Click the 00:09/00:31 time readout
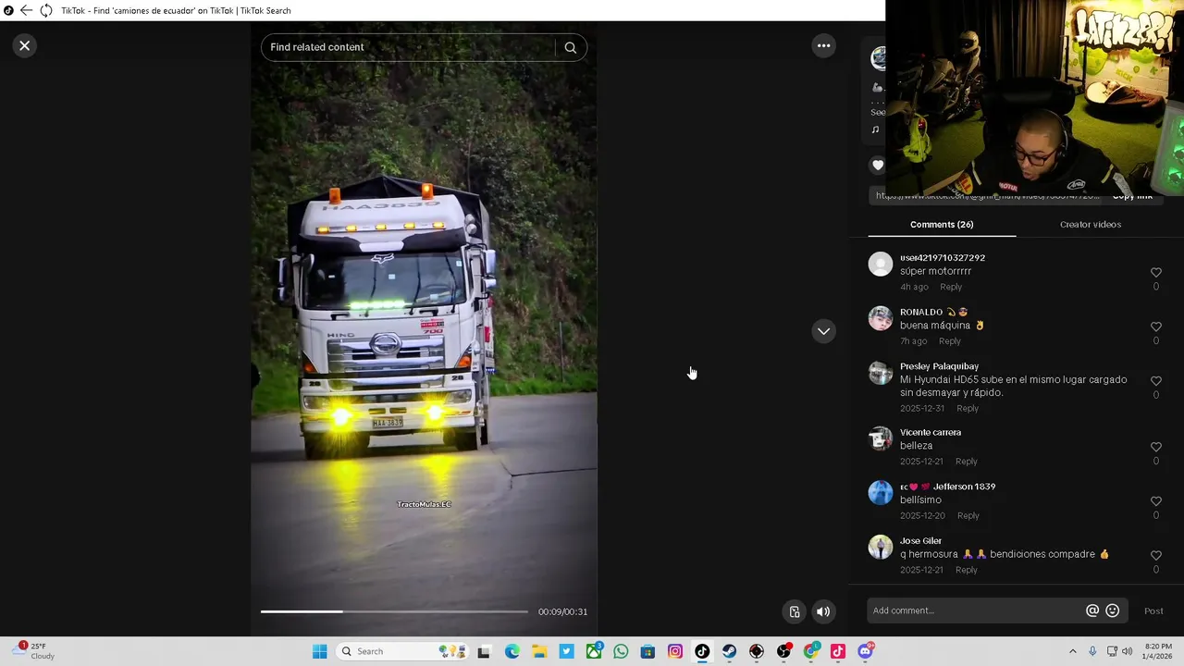Screen dimensions: 1184x666 562,611
